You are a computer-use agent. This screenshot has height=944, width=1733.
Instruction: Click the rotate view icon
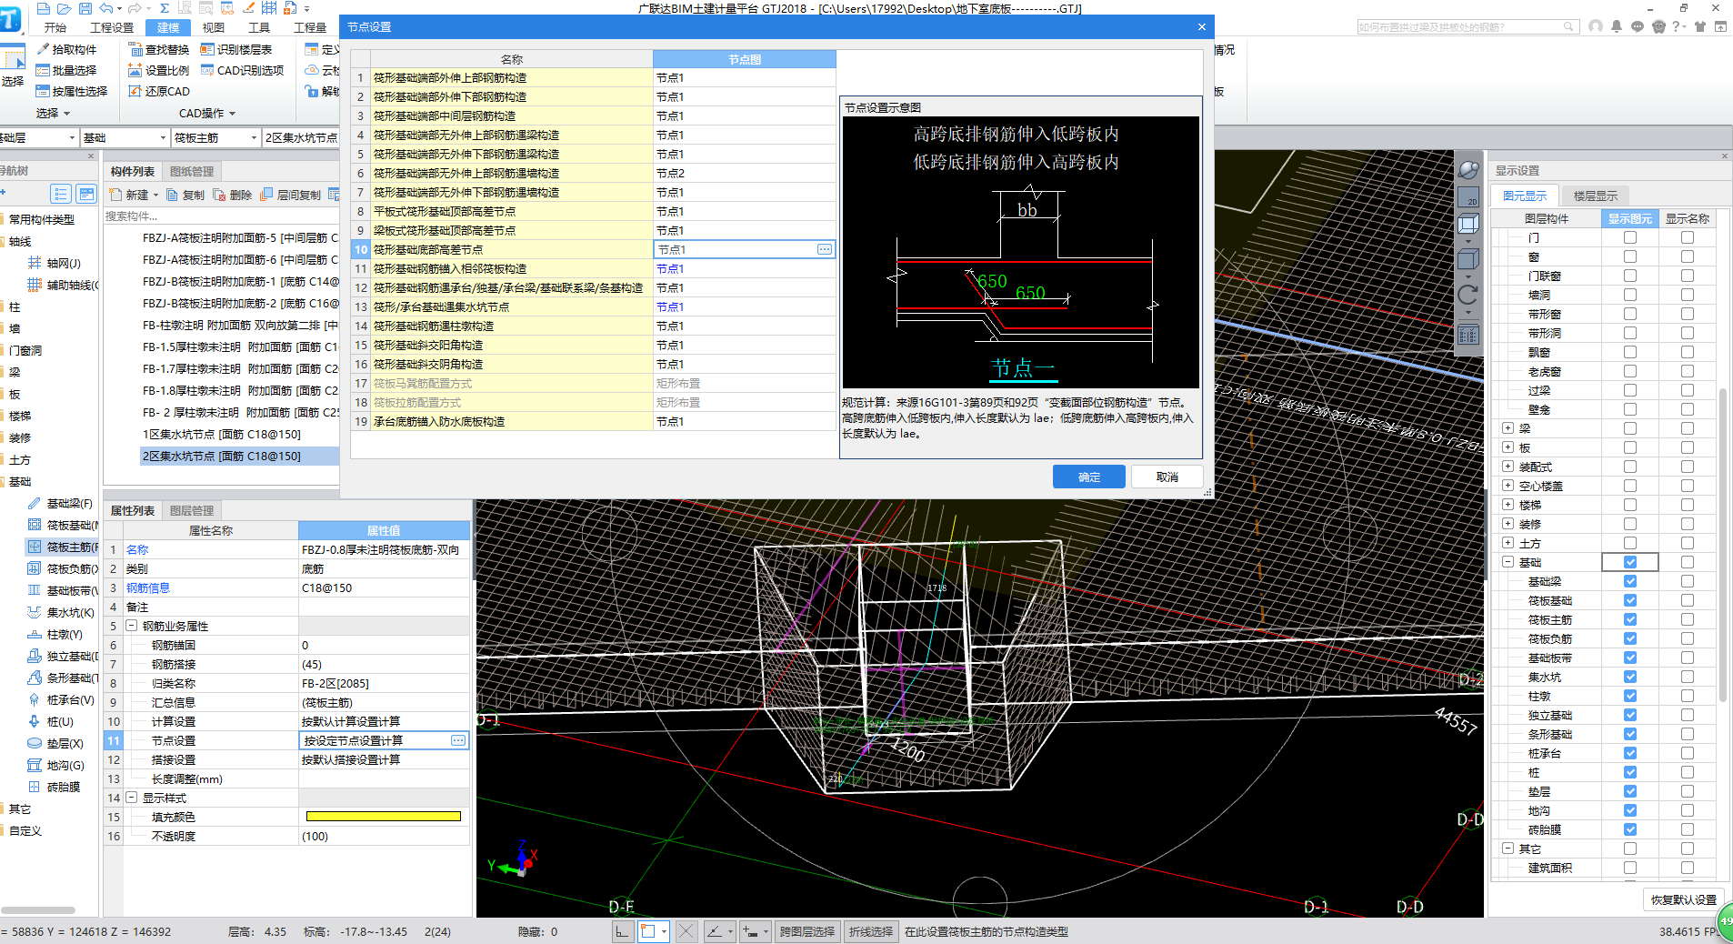pyautogui.click(x=1468, y=295)
